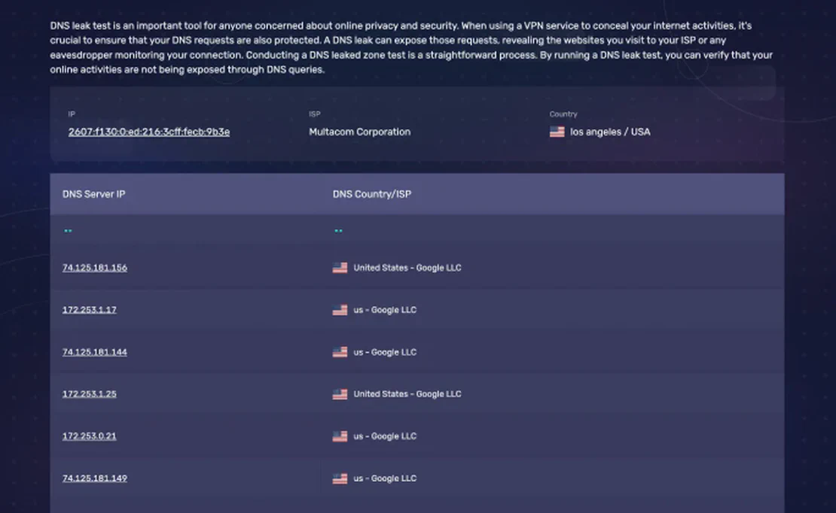This screenshot has height=513, width=836.
Task: Click the US flag in the 172.253.1.17 row
Action: click(340, 310)
